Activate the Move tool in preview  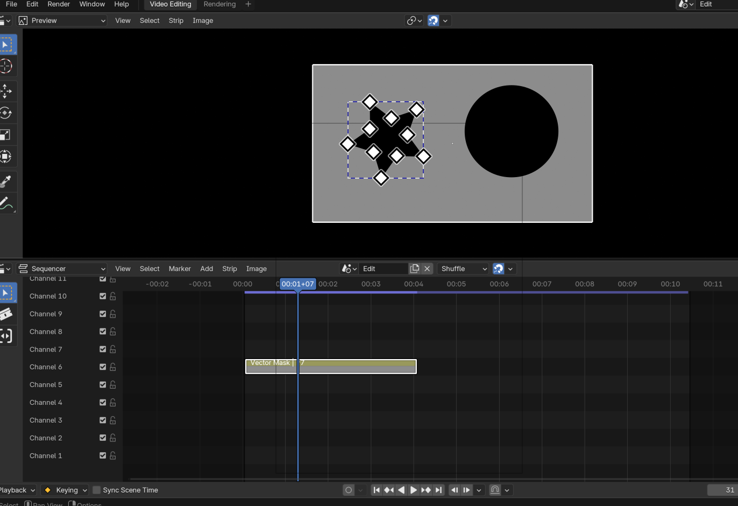pyautogui.click(x=6, y=91)
